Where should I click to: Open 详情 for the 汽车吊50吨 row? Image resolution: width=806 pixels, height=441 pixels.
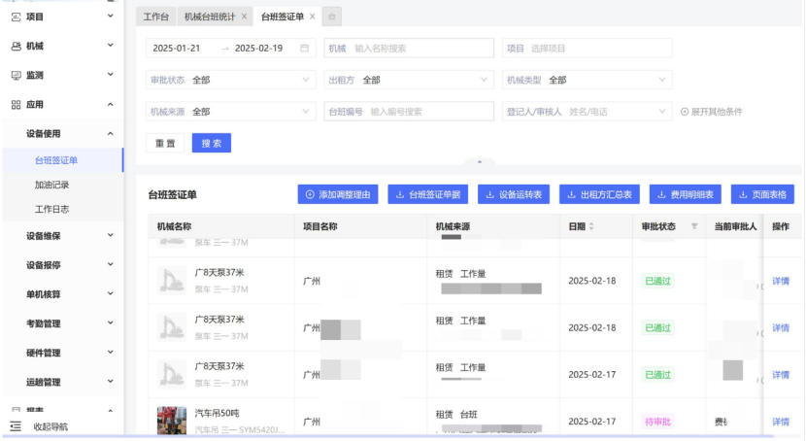click(781, 422)
